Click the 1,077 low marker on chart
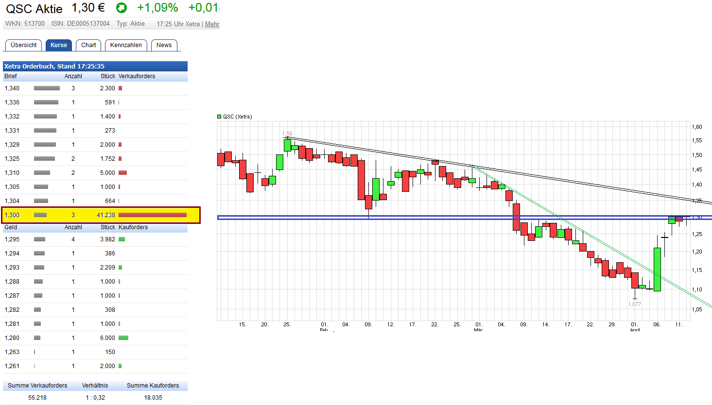The width and height of the screenshot is (712, 405). [x=635, y=304]
